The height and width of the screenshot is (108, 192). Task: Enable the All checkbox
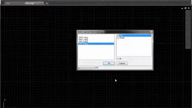pyautogui.click(x=117, y=59)
